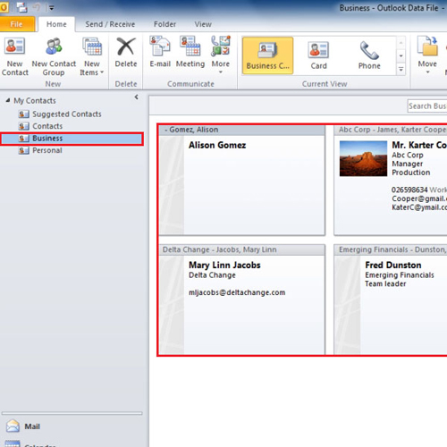Select the Home ribbon tab
The height and width of the screenshot is (447, 447).
[56, 24]
